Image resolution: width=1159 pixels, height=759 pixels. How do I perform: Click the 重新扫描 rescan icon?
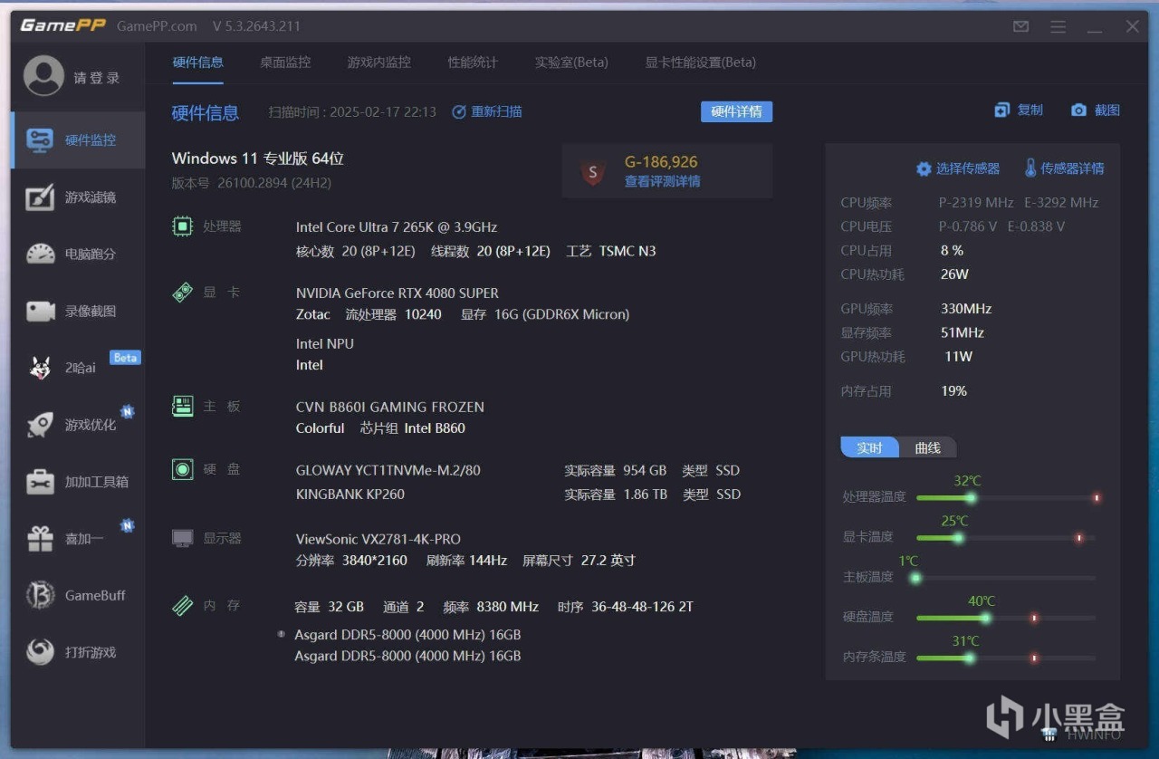pos(459,112)
